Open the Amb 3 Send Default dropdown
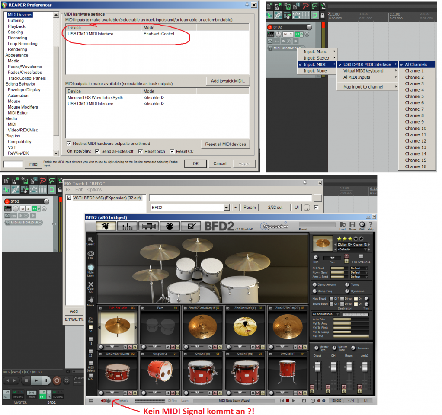442x415 pixels. 359,277
